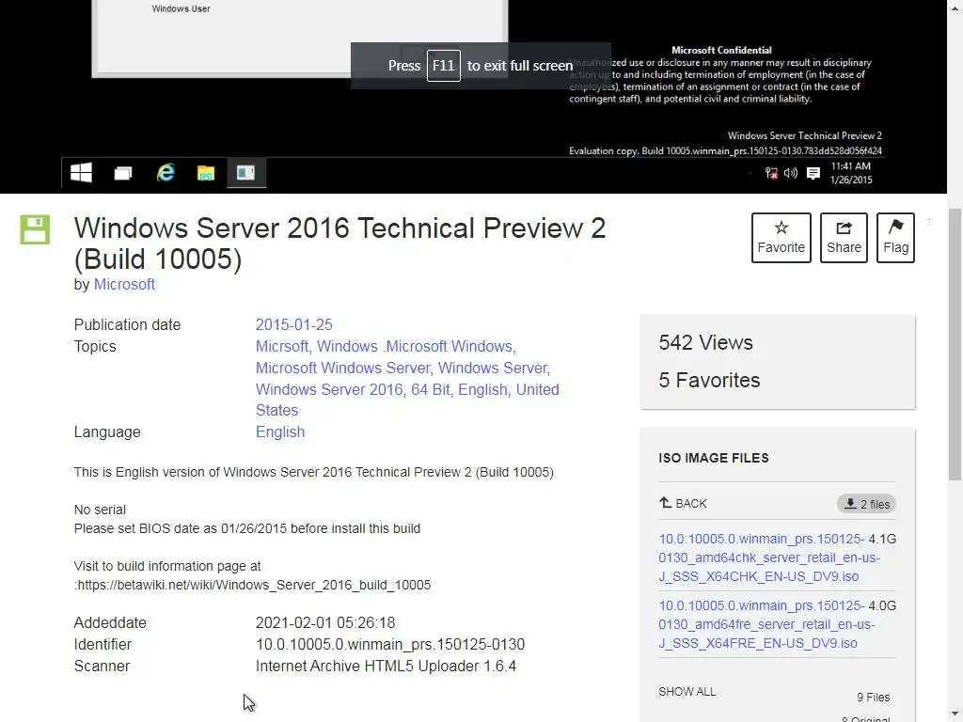The width and height of the screenshot is (963, 722).
Task: Select the Server Manager taskbar icon
Action: click(246, 173)
